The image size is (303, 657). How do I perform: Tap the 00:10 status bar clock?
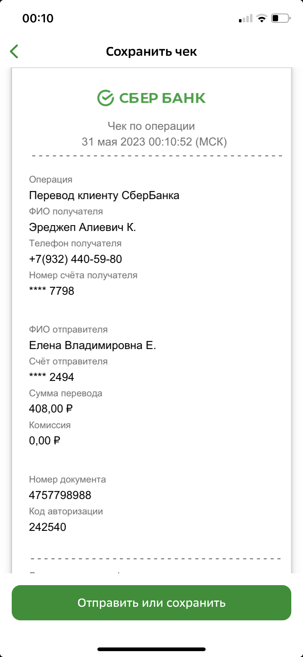tap(38, 18)
